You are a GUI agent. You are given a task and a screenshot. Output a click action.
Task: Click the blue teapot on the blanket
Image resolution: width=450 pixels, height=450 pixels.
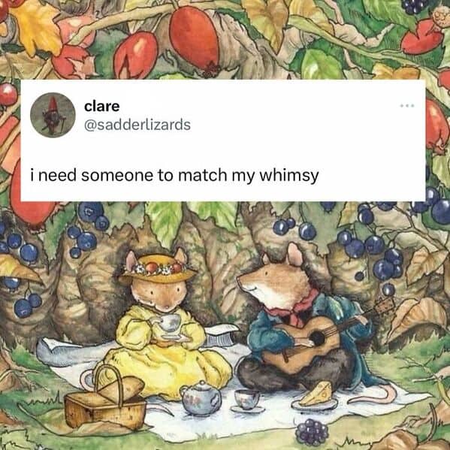[201, 399]
